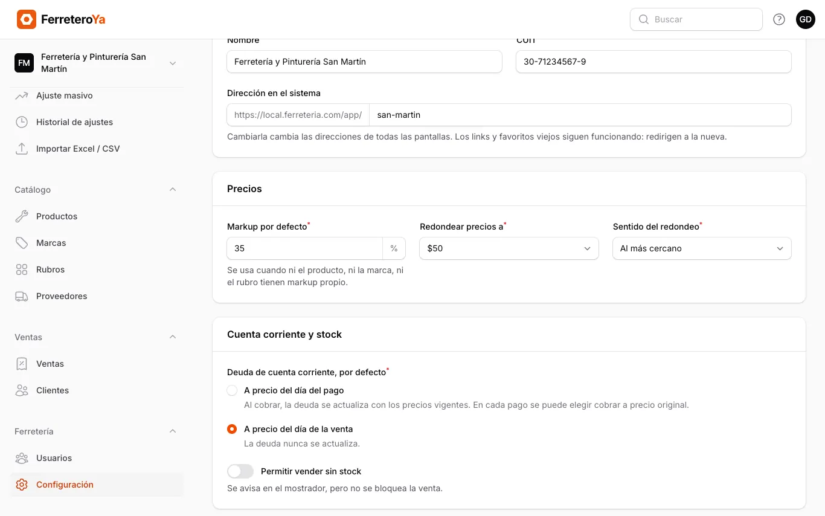
Task: Collapse the Catálogo section
Action: [x=173, y=190]
